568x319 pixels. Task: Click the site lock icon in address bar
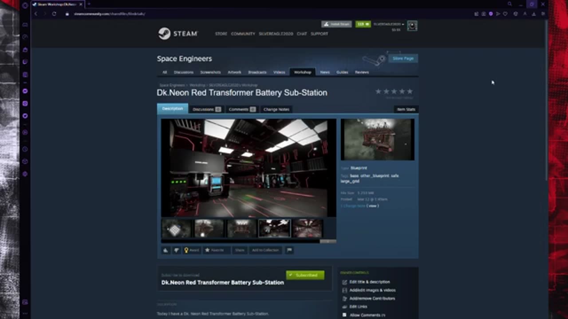pos(67,14)
